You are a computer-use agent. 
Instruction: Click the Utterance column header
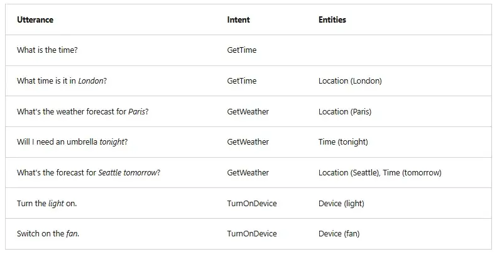coord(35,19)
